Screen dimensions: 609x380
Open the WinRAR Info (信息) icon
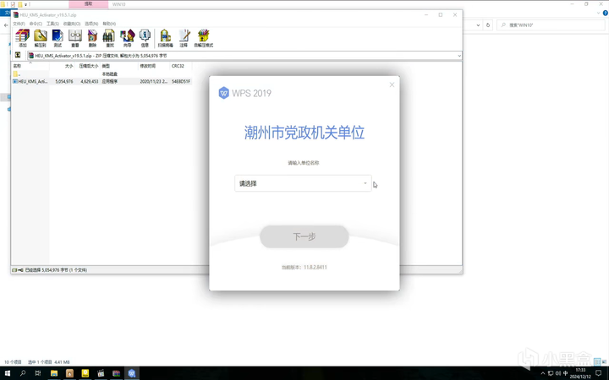coord(145,38)
